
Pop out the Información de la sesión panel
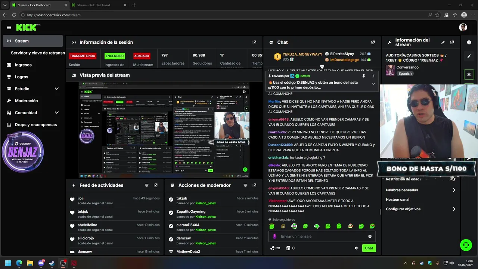(254, 43)
